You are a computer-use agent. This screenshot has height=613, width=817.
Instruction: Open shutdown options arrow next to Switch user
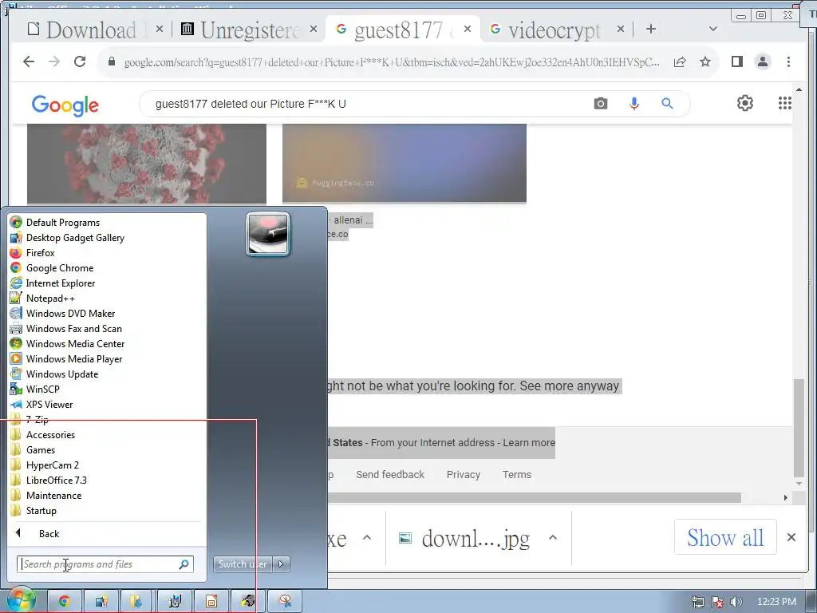coord(281,564)
